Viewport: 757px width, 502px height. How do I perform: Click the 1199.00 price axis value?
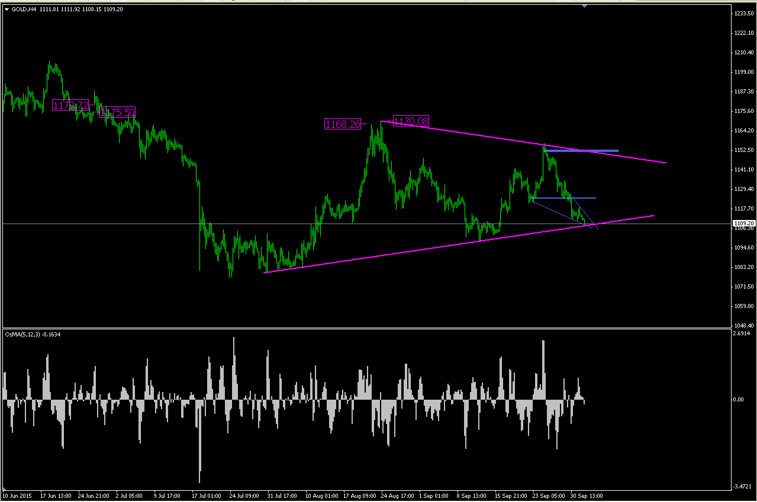click(x=744, y=72)
